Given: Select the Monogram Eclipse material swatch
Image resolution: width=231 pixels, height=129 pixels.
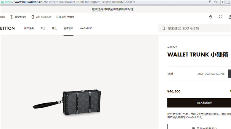Looking at the screenshot, I should tap(230, 74).
